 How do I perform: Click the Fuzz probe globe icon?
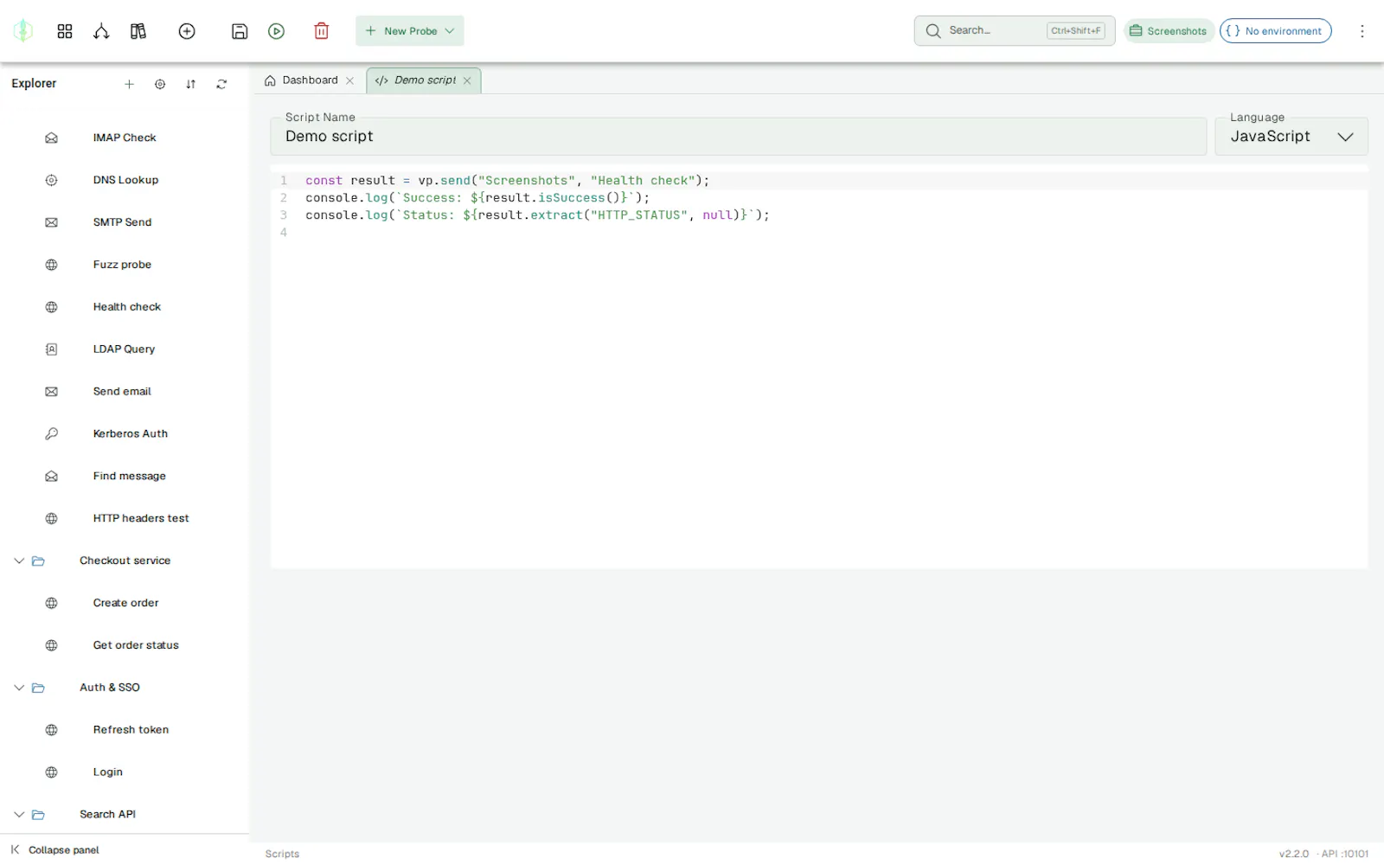click(52, 265)
